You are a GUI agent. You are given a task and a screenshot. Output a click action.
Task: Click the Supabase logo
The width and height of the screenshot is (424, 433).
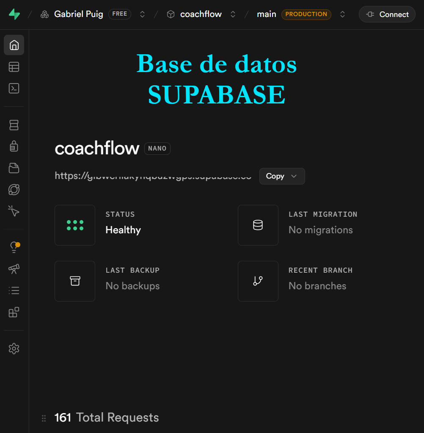click(x=14, y=14)
